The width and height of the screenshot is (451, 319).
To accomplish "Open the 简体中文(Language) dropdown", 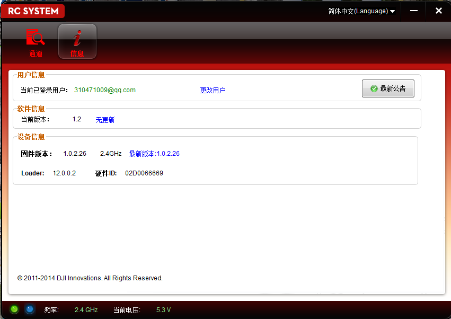I will [361, 11].
